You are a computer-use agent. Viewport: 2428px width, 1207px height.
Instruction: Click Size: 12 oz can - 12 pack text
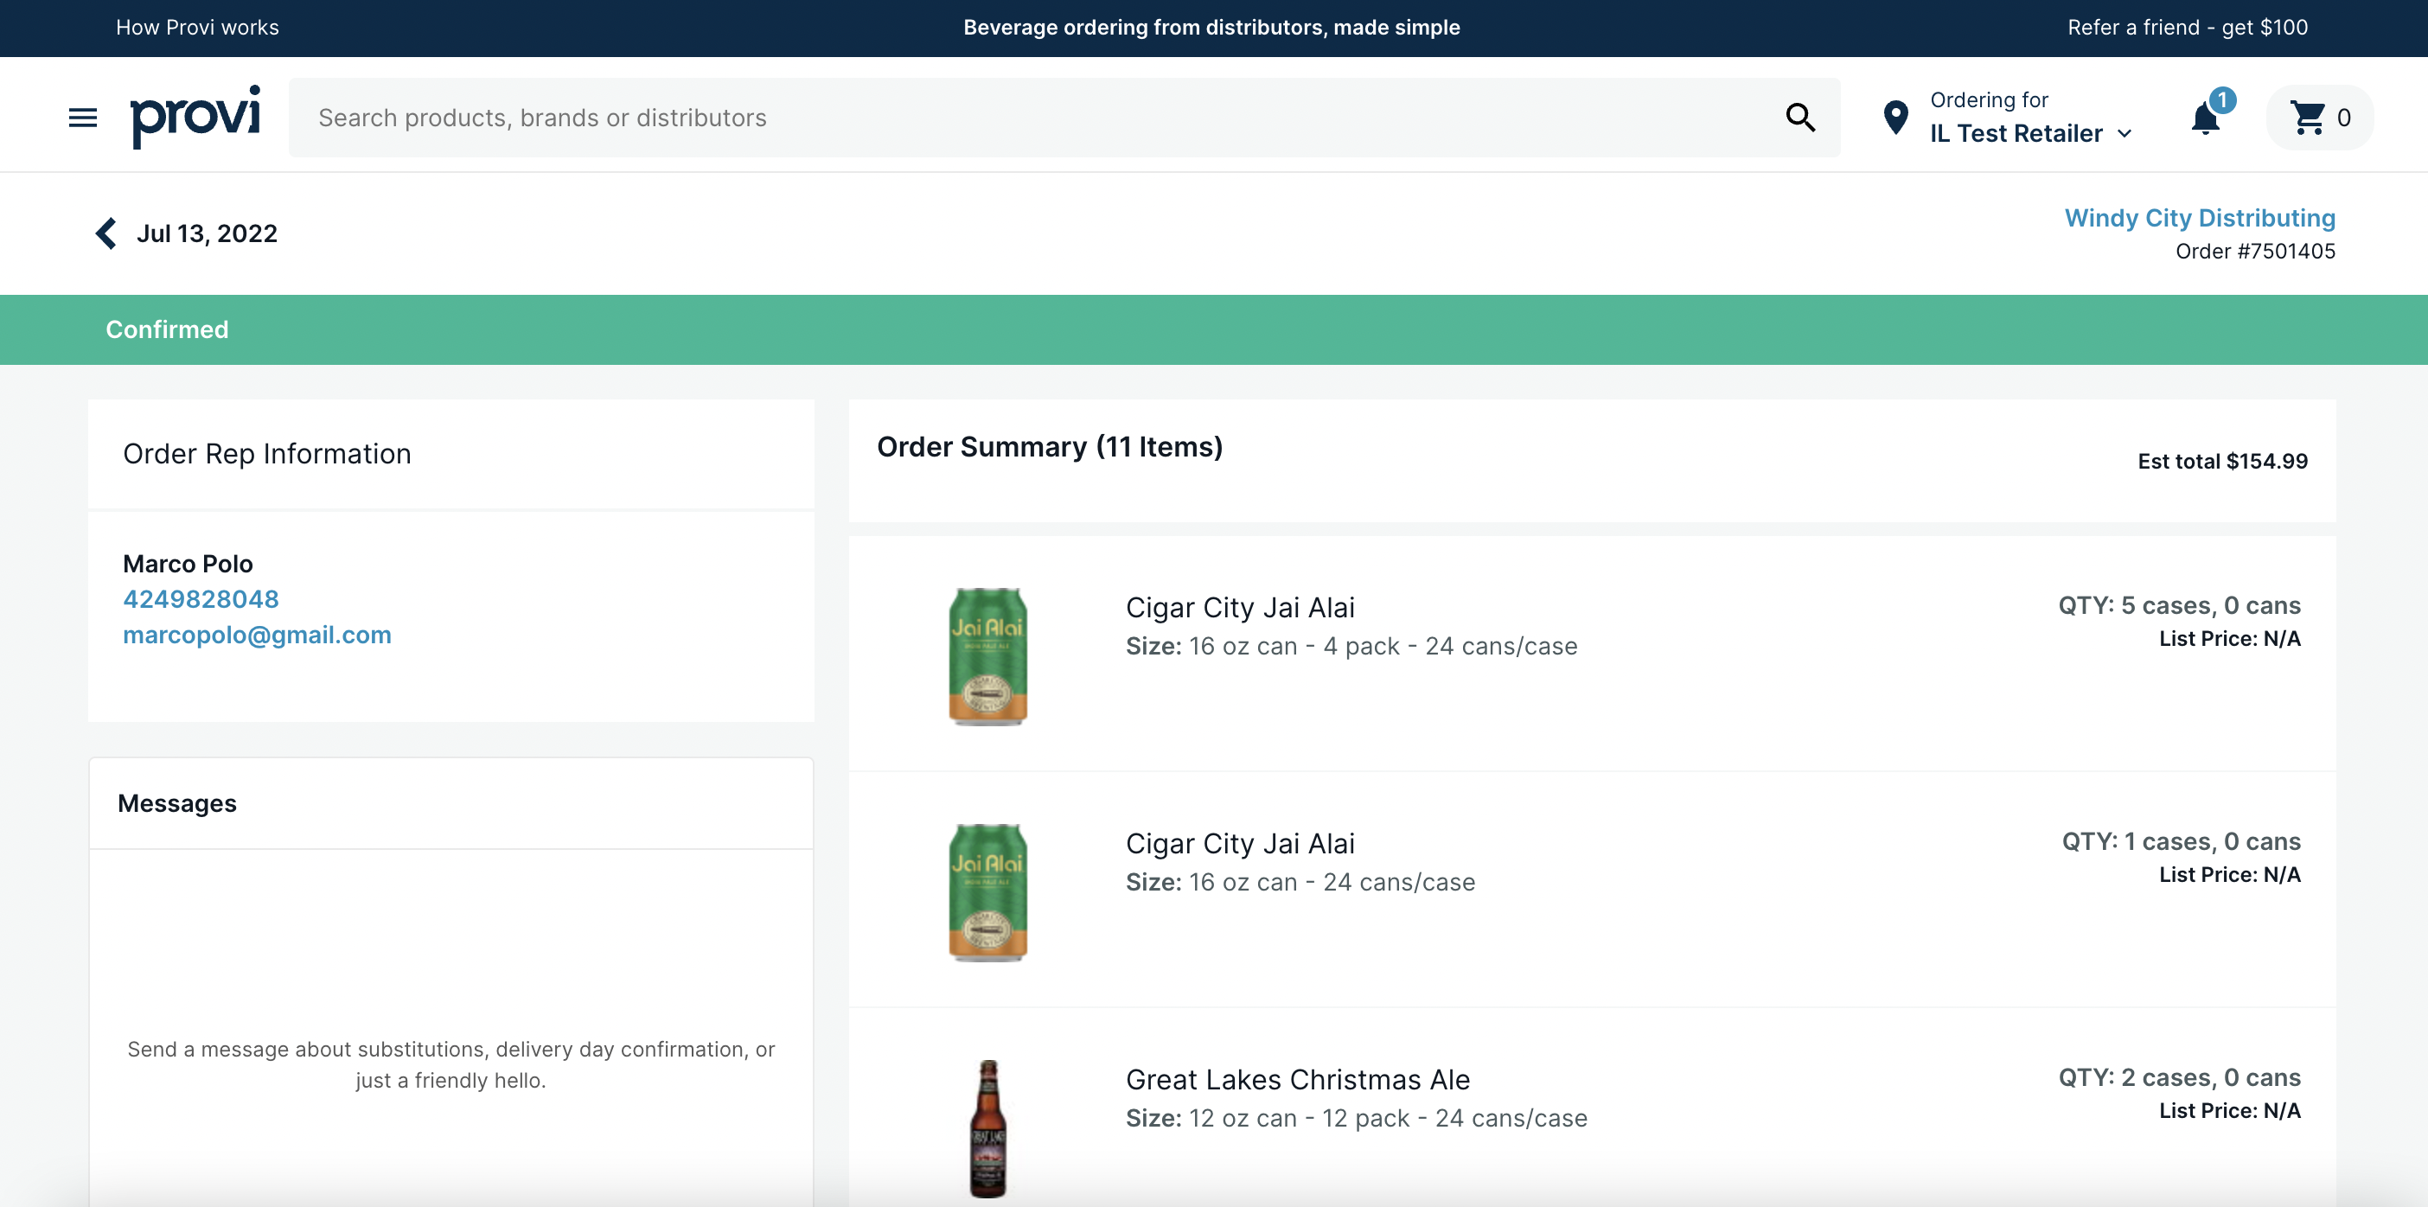[1357, 1119]
